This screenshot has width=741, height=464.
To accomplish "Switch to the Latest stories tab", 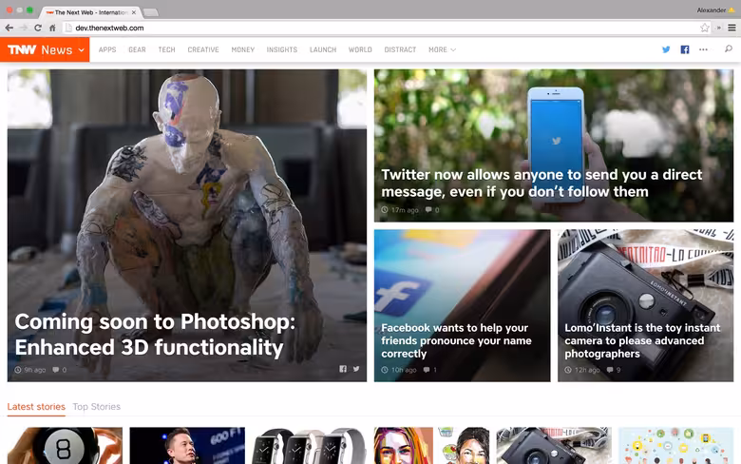I will [36, 407].
